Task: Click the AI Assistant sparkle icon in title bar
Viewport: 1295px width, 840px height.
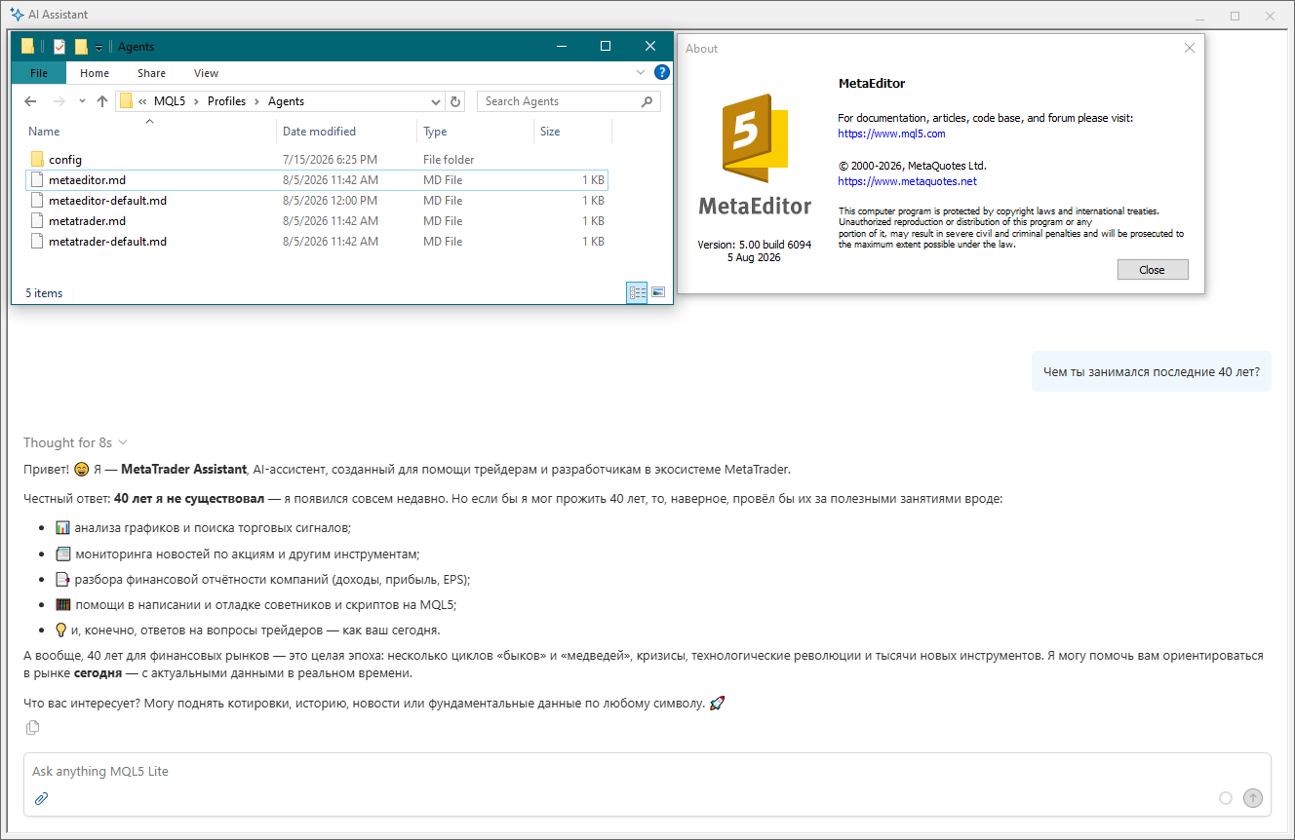Action: coord(17,16)
